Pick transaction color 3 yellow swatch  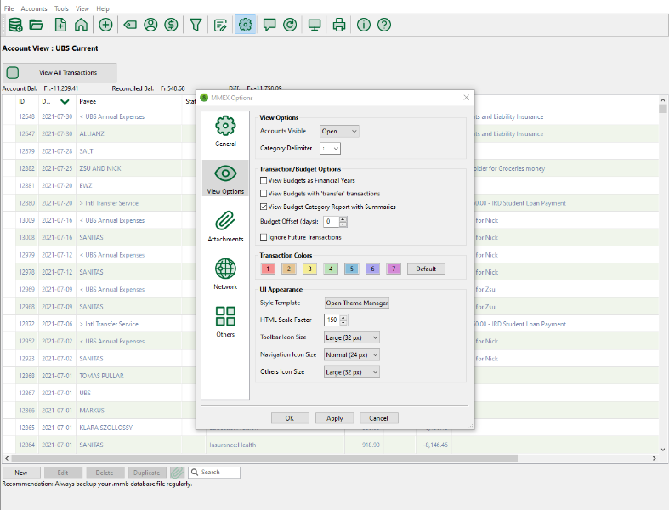point(309,269)
